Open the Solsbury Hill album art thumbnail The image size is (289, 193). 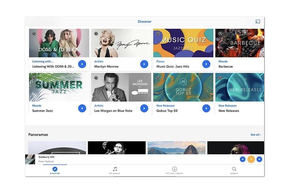coord(30,159)
